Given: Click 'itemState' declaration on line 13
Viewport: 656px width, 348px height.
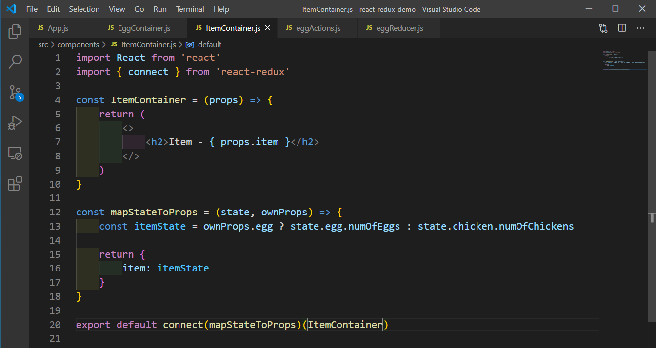Looking at the screenshot, I should pyautogui.click(x=160, y=226).
